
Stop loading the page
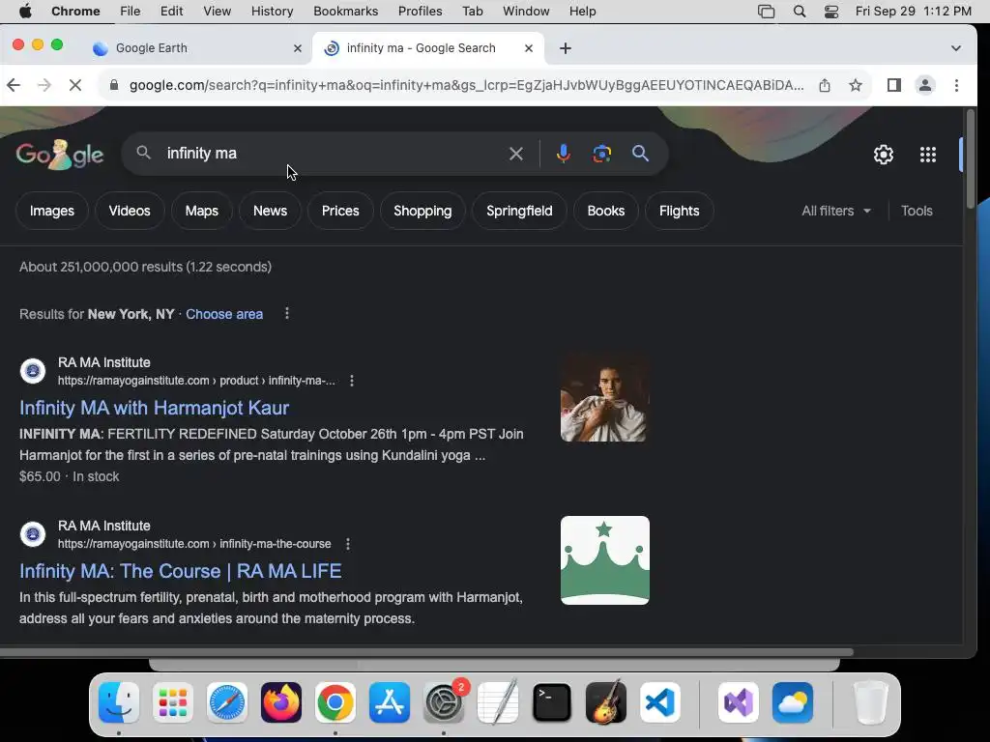pos(75,85)
